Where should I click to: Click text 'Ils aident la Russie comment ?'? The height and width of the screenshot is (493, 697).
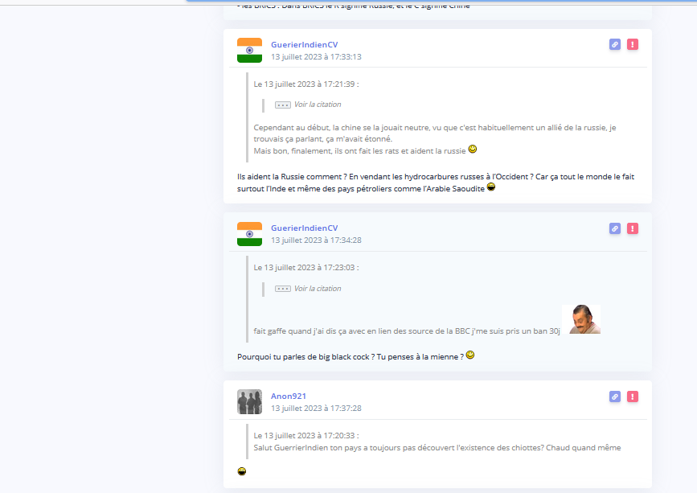[292, 177]
